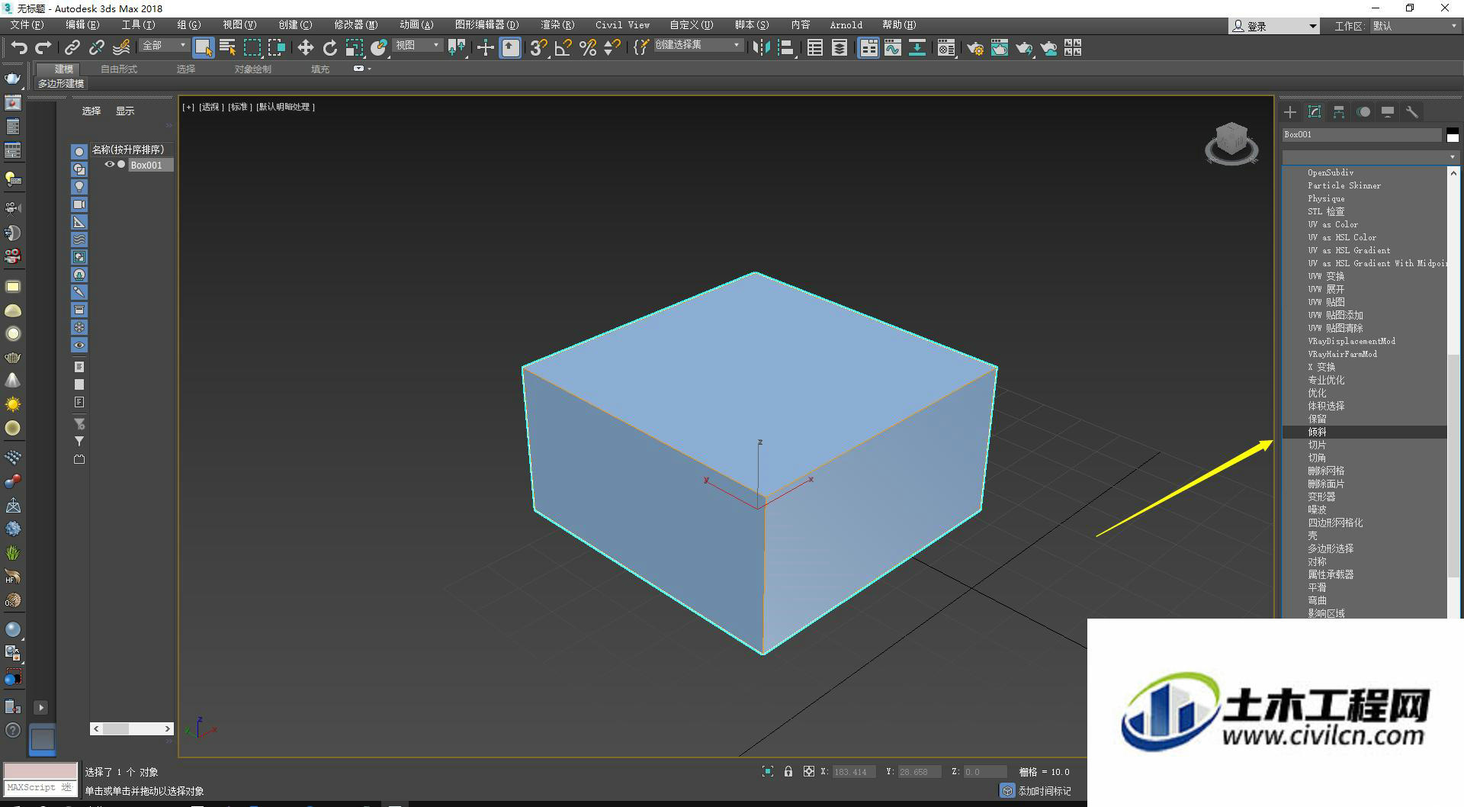
Task: Toggle the Scene Explorer toolbar button
Action: tap(815, 48)
